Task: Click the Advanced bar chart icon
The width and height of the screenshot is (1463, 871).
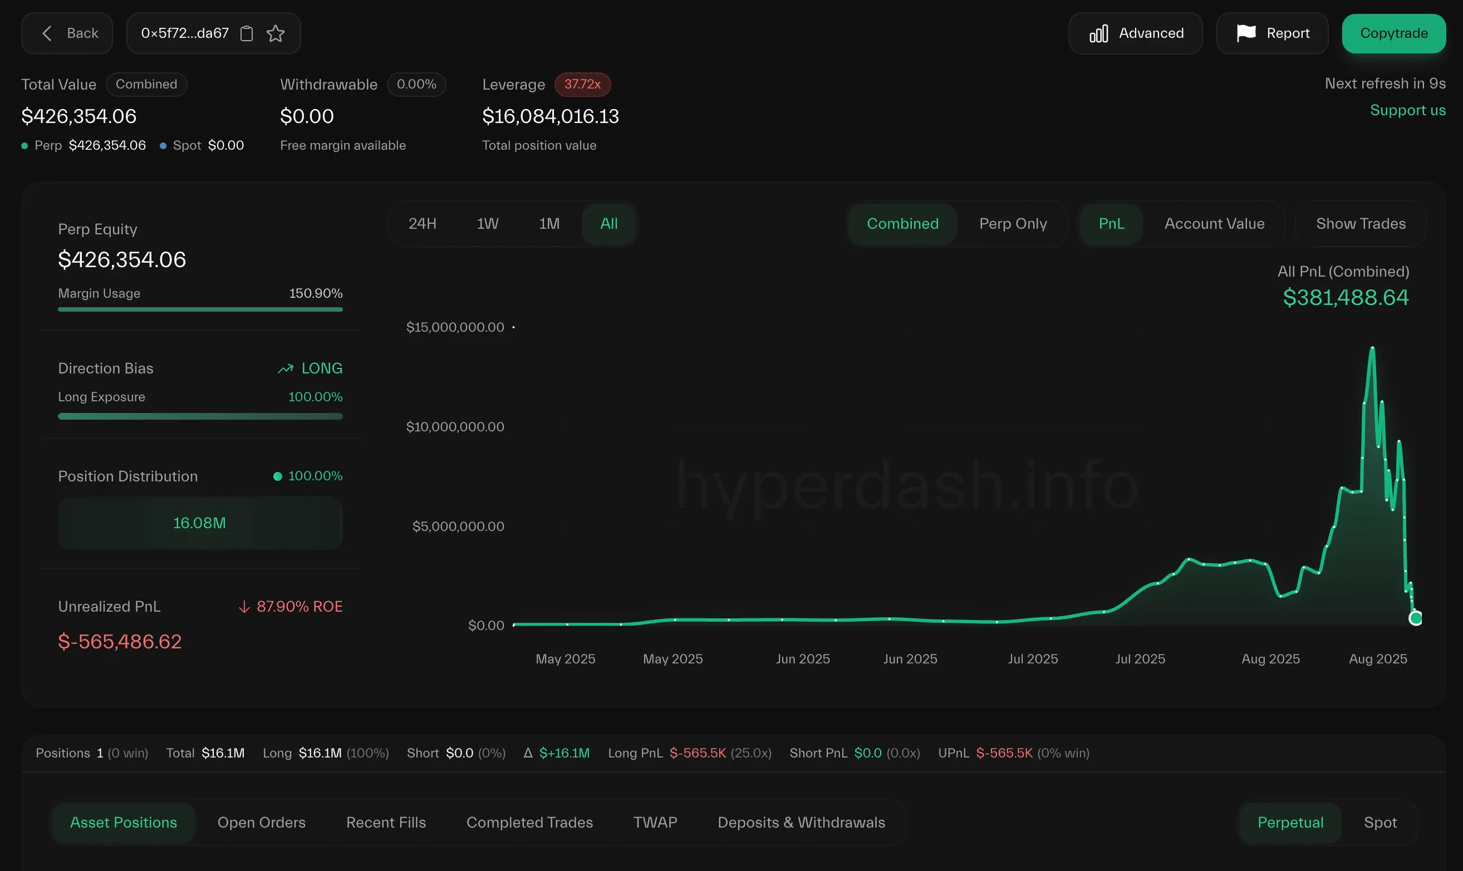Action: (x=1098, y=33)
